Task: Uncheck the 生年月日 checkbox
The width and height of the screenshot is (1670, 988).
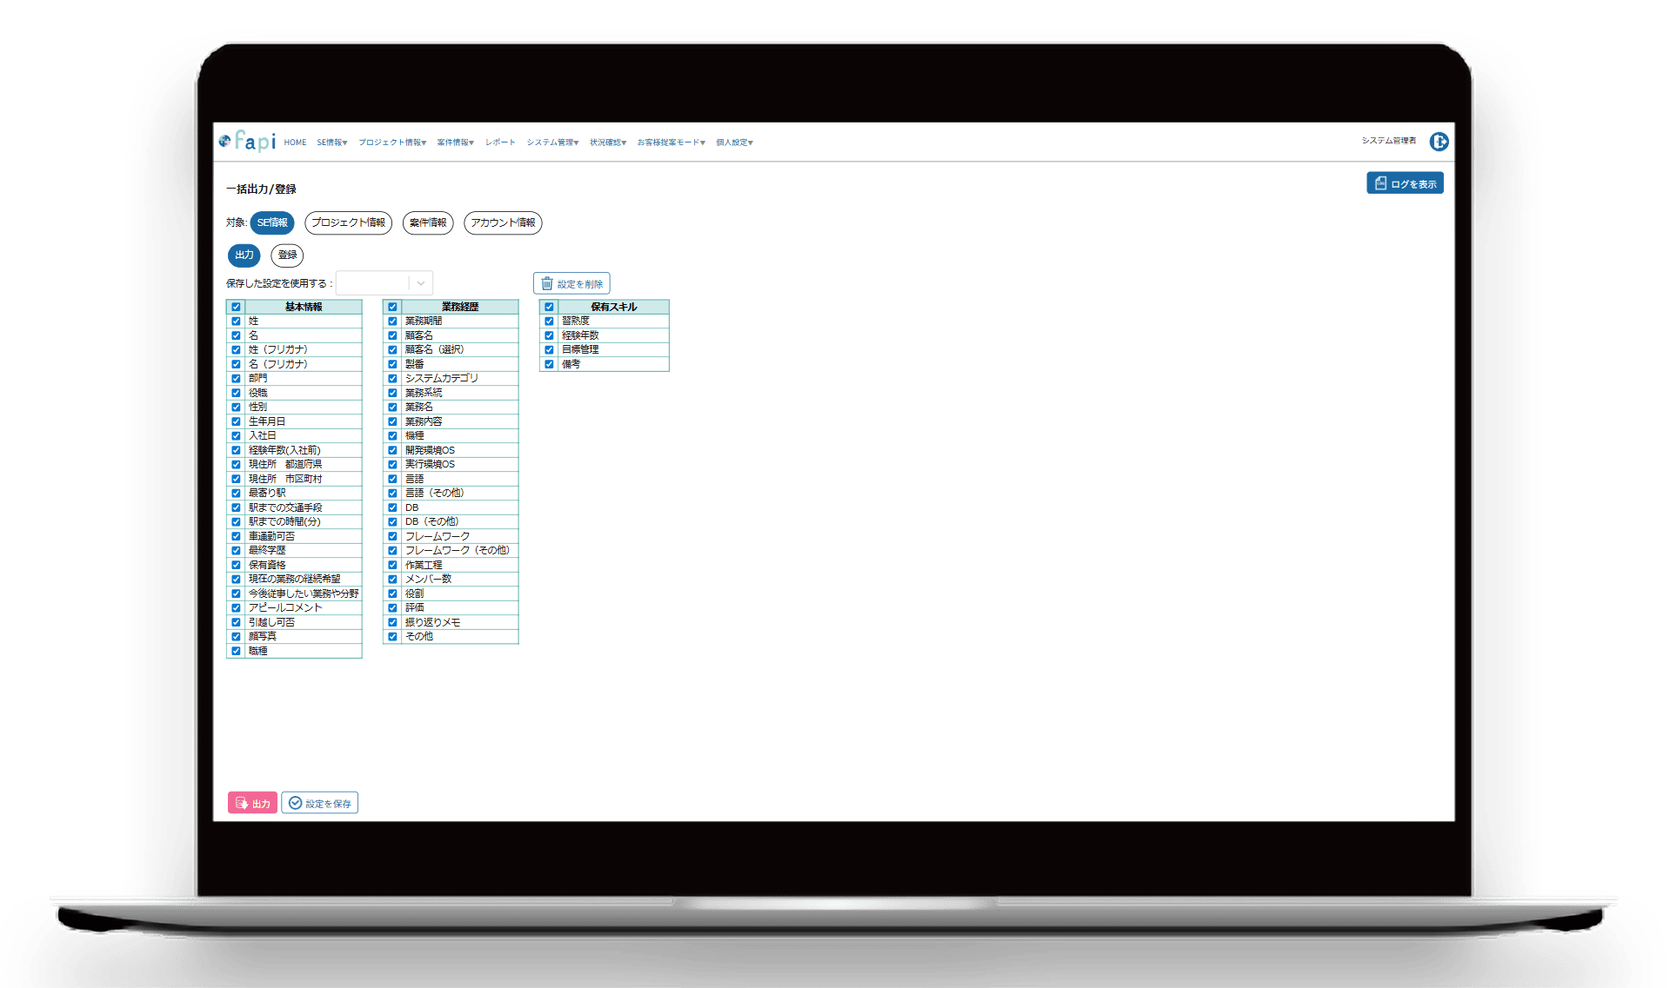Action: click(x=236, y=421)
